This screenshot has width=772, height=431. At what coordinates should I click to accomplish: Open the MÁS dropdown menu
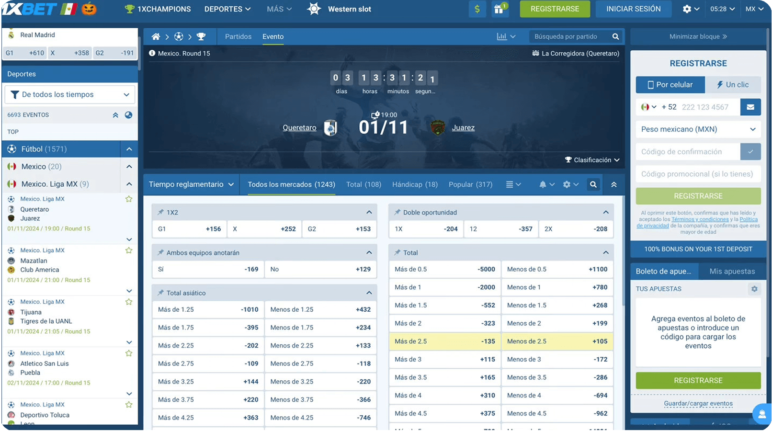coord(279,9)
